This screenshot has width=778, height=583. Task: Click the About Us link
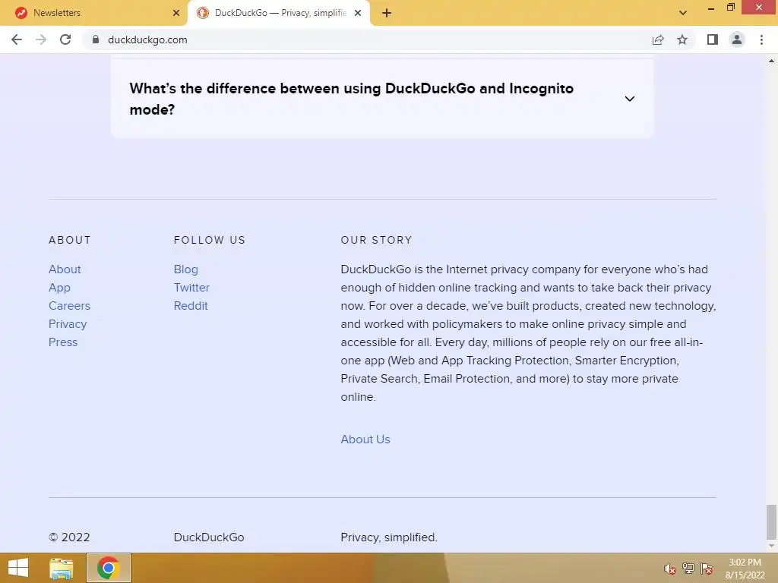[x=365, y=440]
